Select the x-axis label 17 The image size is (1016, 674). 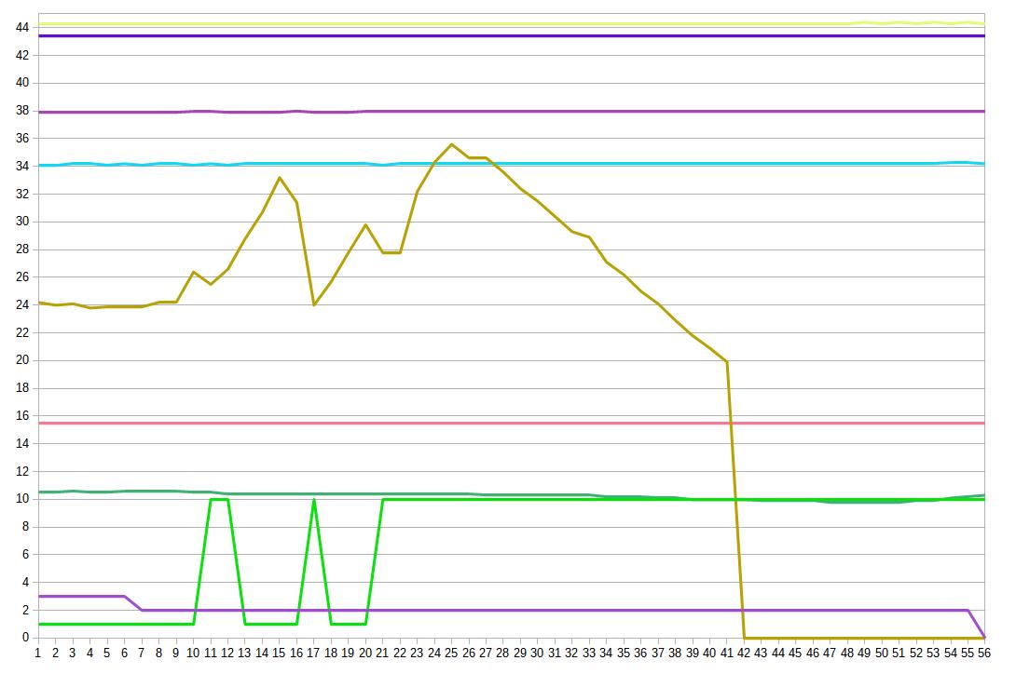(x=313, y=654)
